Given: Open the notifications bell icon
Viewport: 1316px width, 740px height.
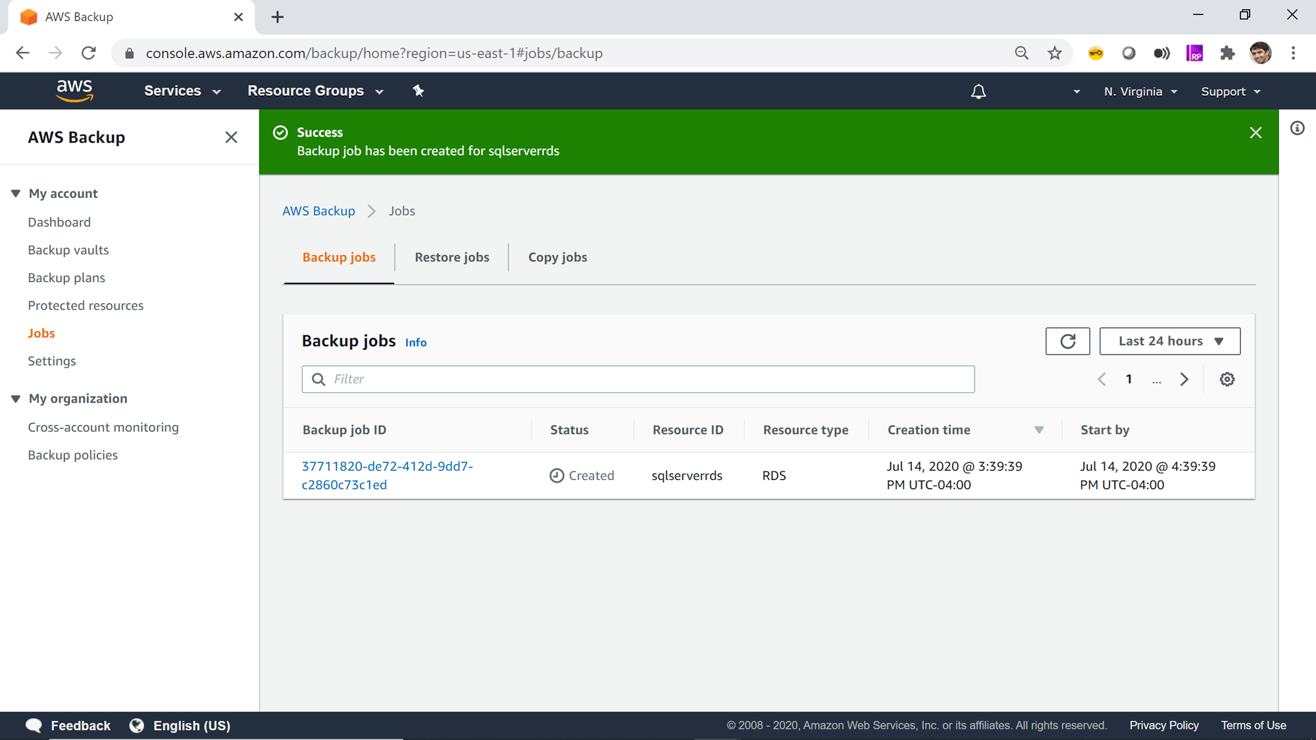Looking at the screenshot, I should tap(978, 91).
